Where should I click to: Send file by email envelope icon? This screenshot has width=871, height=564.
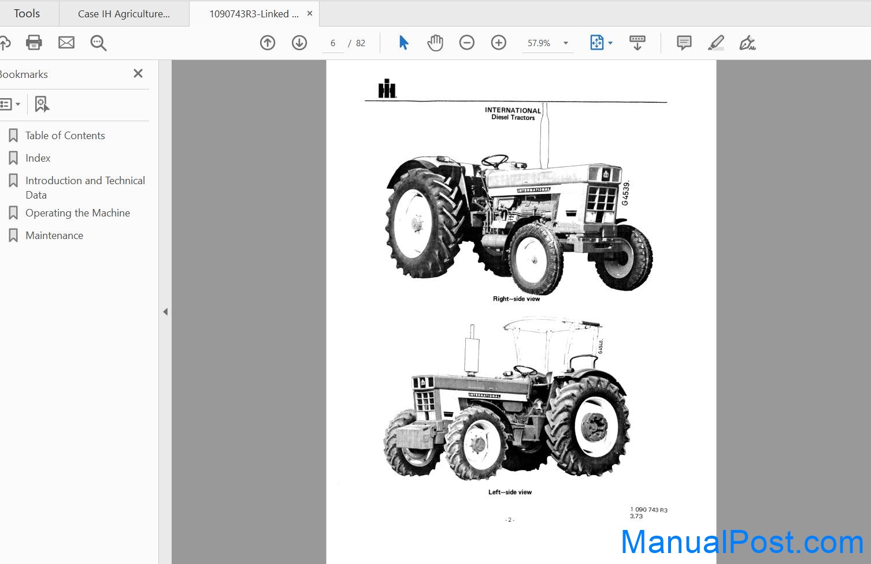click(x=66, y=43)
